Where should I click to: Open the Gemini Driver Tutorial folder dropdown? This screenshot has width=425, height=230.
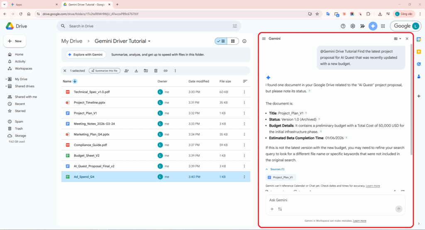pos(149,41)
